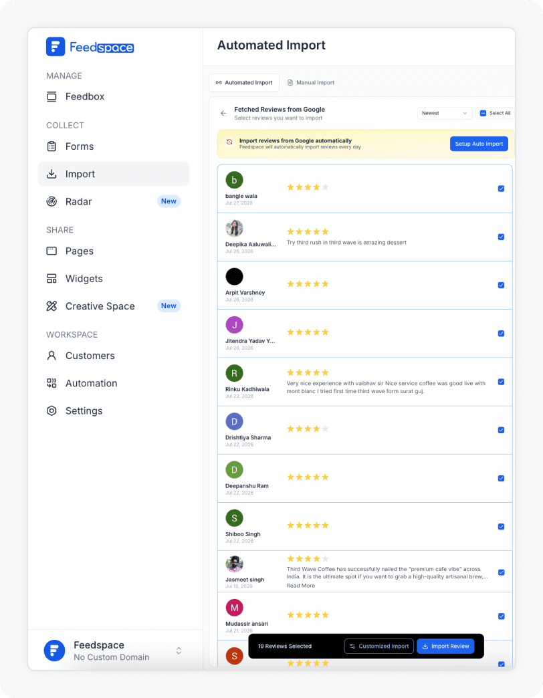The image size is (543, 698).
Task: Uncheck Shiboo Singh's review checkbox
Action: 501,527
